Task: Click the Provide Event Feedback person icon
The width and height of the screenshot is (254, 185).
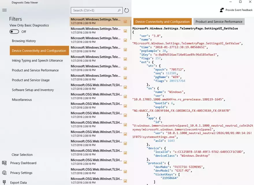Action: 222,10
